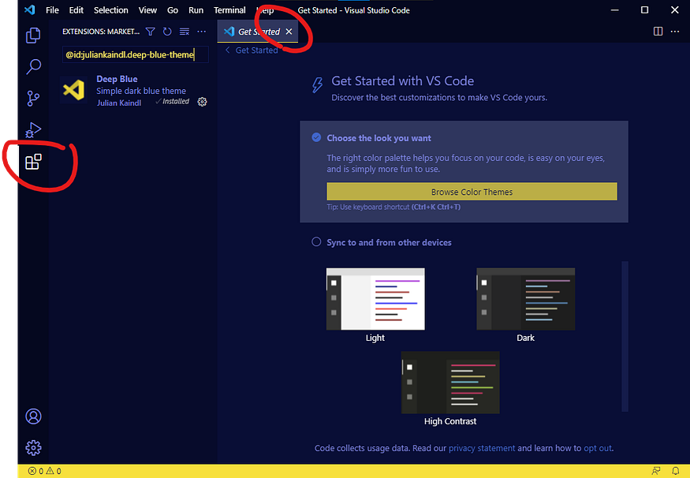Viewport: 690px width, 478px height.
Task: Click the VS Code logo in title bar
Action: pos(29,9)
